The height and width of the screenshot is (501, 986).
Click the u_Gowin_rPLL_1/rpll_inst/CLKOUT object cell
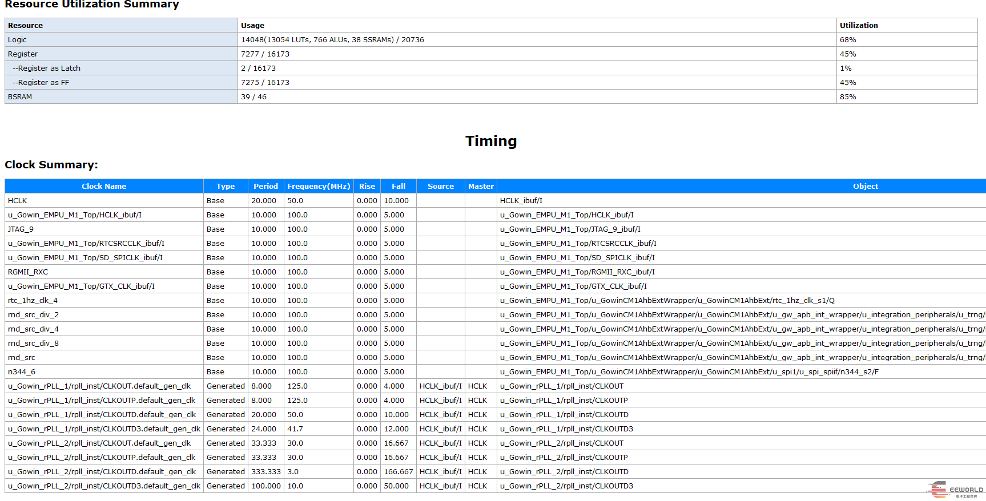(741, 386)
